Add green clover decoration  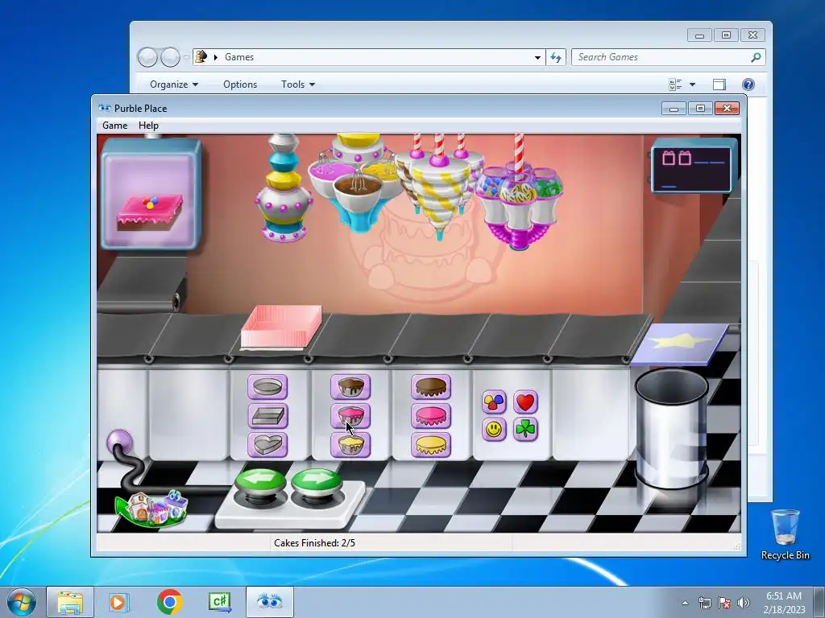pos(525,430)
